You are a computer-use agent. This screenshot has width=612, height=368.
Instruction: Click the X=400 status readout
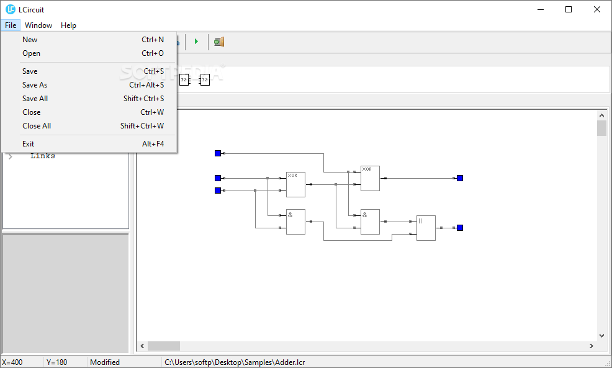coord(12,362)
